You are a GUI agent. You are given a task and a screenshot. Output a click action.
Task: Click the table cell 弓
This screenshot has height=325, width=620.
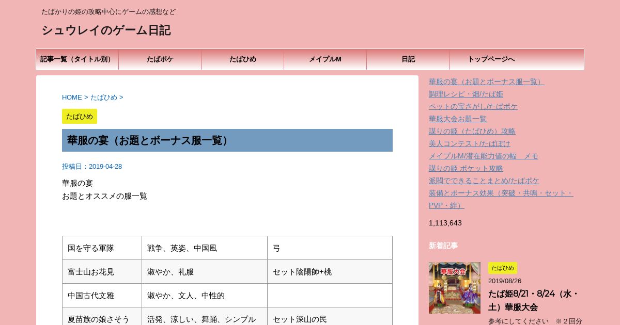click(x=330, y=248)
